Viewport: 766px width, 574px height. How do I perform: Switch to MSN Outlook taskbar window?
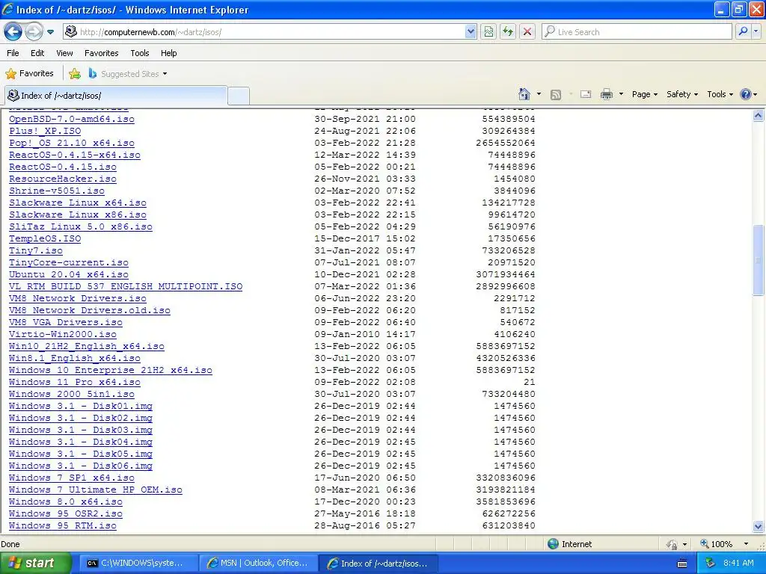point(258,564)
